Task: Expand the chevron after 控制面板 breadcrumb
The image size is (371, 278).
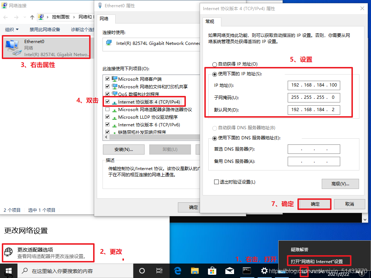Action: (x=74, y=17)
